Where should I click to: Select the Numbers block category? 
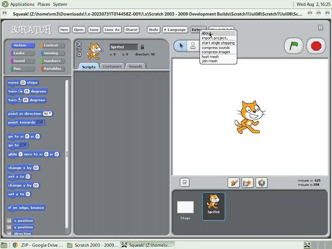[53, 61]
